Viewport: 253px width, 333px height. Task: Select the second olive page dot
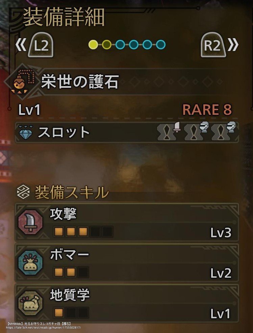107,45
